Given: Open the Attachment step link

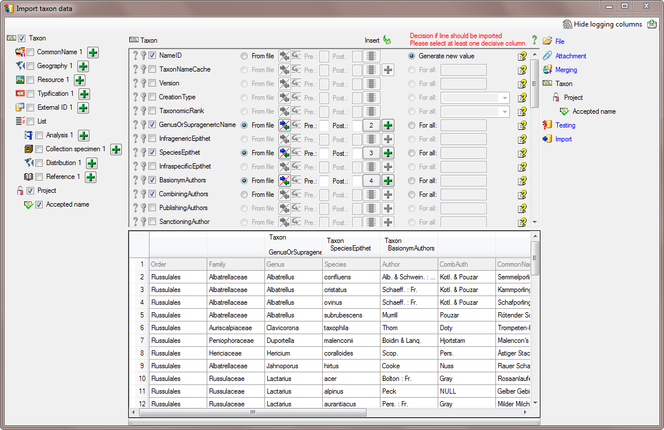Looking at the screenshot, I should click(x=570, y=56).
